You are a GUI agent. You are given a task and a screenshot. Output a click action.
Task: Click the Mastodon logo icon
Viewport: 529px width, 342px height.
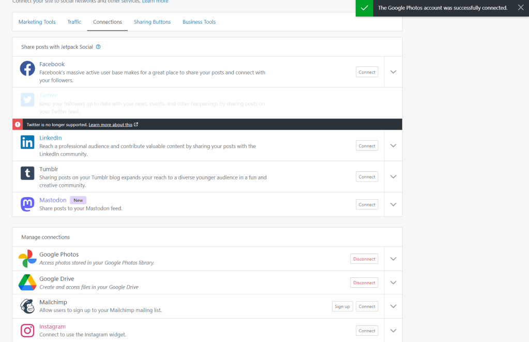(x=27, y=204)
